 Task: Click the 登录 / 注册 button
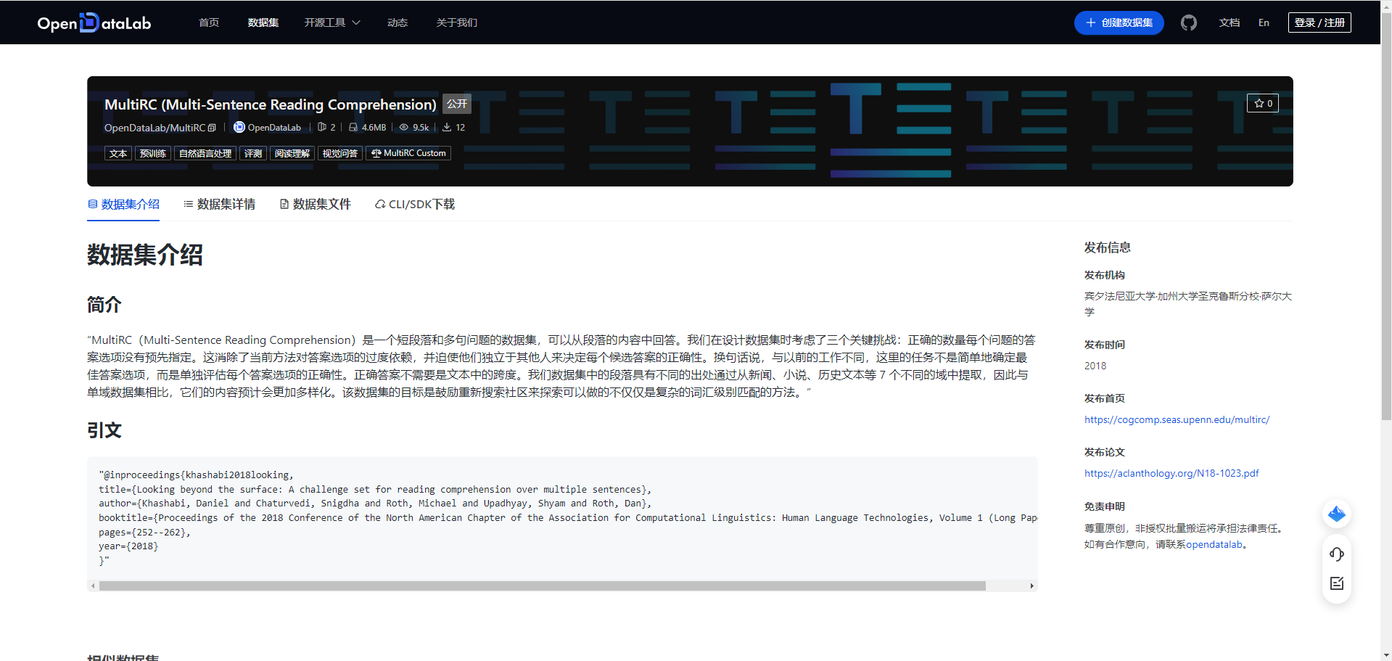1319,22
